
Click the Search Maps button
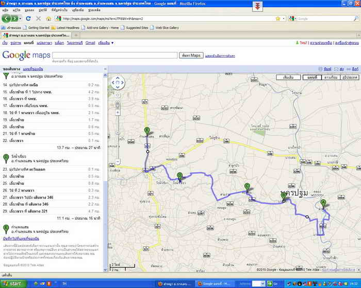click(191, 56)
